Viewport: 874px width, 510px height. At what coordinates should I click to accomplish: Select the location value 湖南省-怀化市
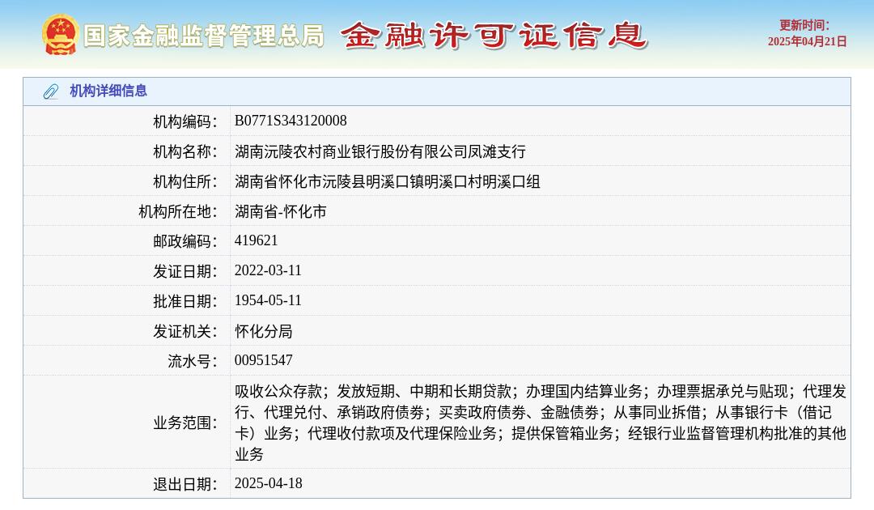pos(280,212)
